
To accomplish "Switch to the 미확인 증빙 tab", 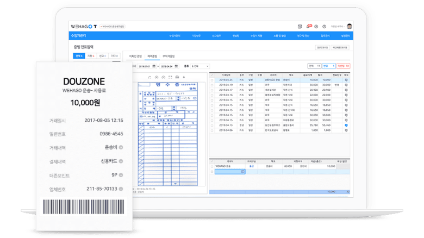I will (x=135, y=57).
